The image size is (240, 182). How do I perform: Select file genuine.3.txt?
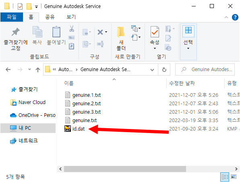click(x=87, y=112)
